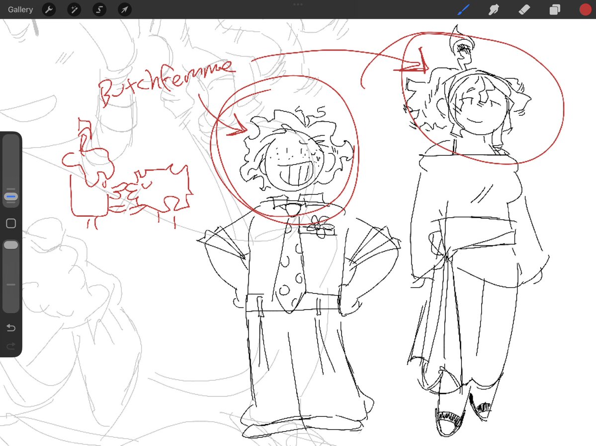Image resolution: width=596 pixels, height=446 pixels.
Task: Redo the last undone stroke
Action: tap(11, 346)
